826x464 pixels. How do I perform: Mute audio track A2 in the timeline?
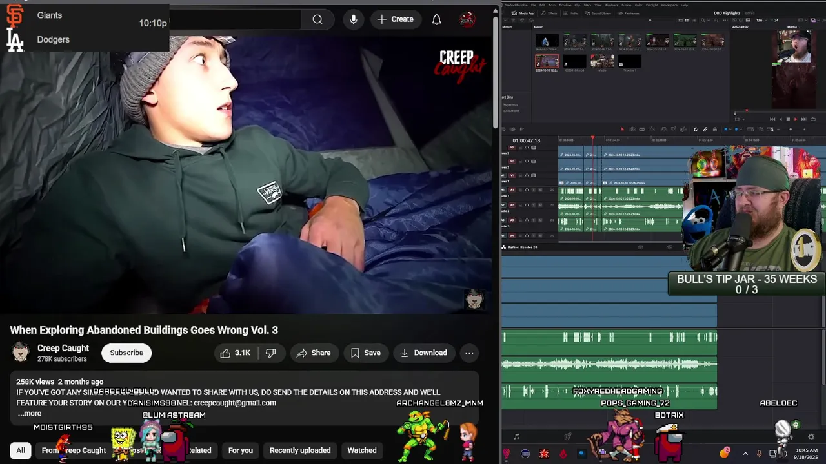(540, 205)
